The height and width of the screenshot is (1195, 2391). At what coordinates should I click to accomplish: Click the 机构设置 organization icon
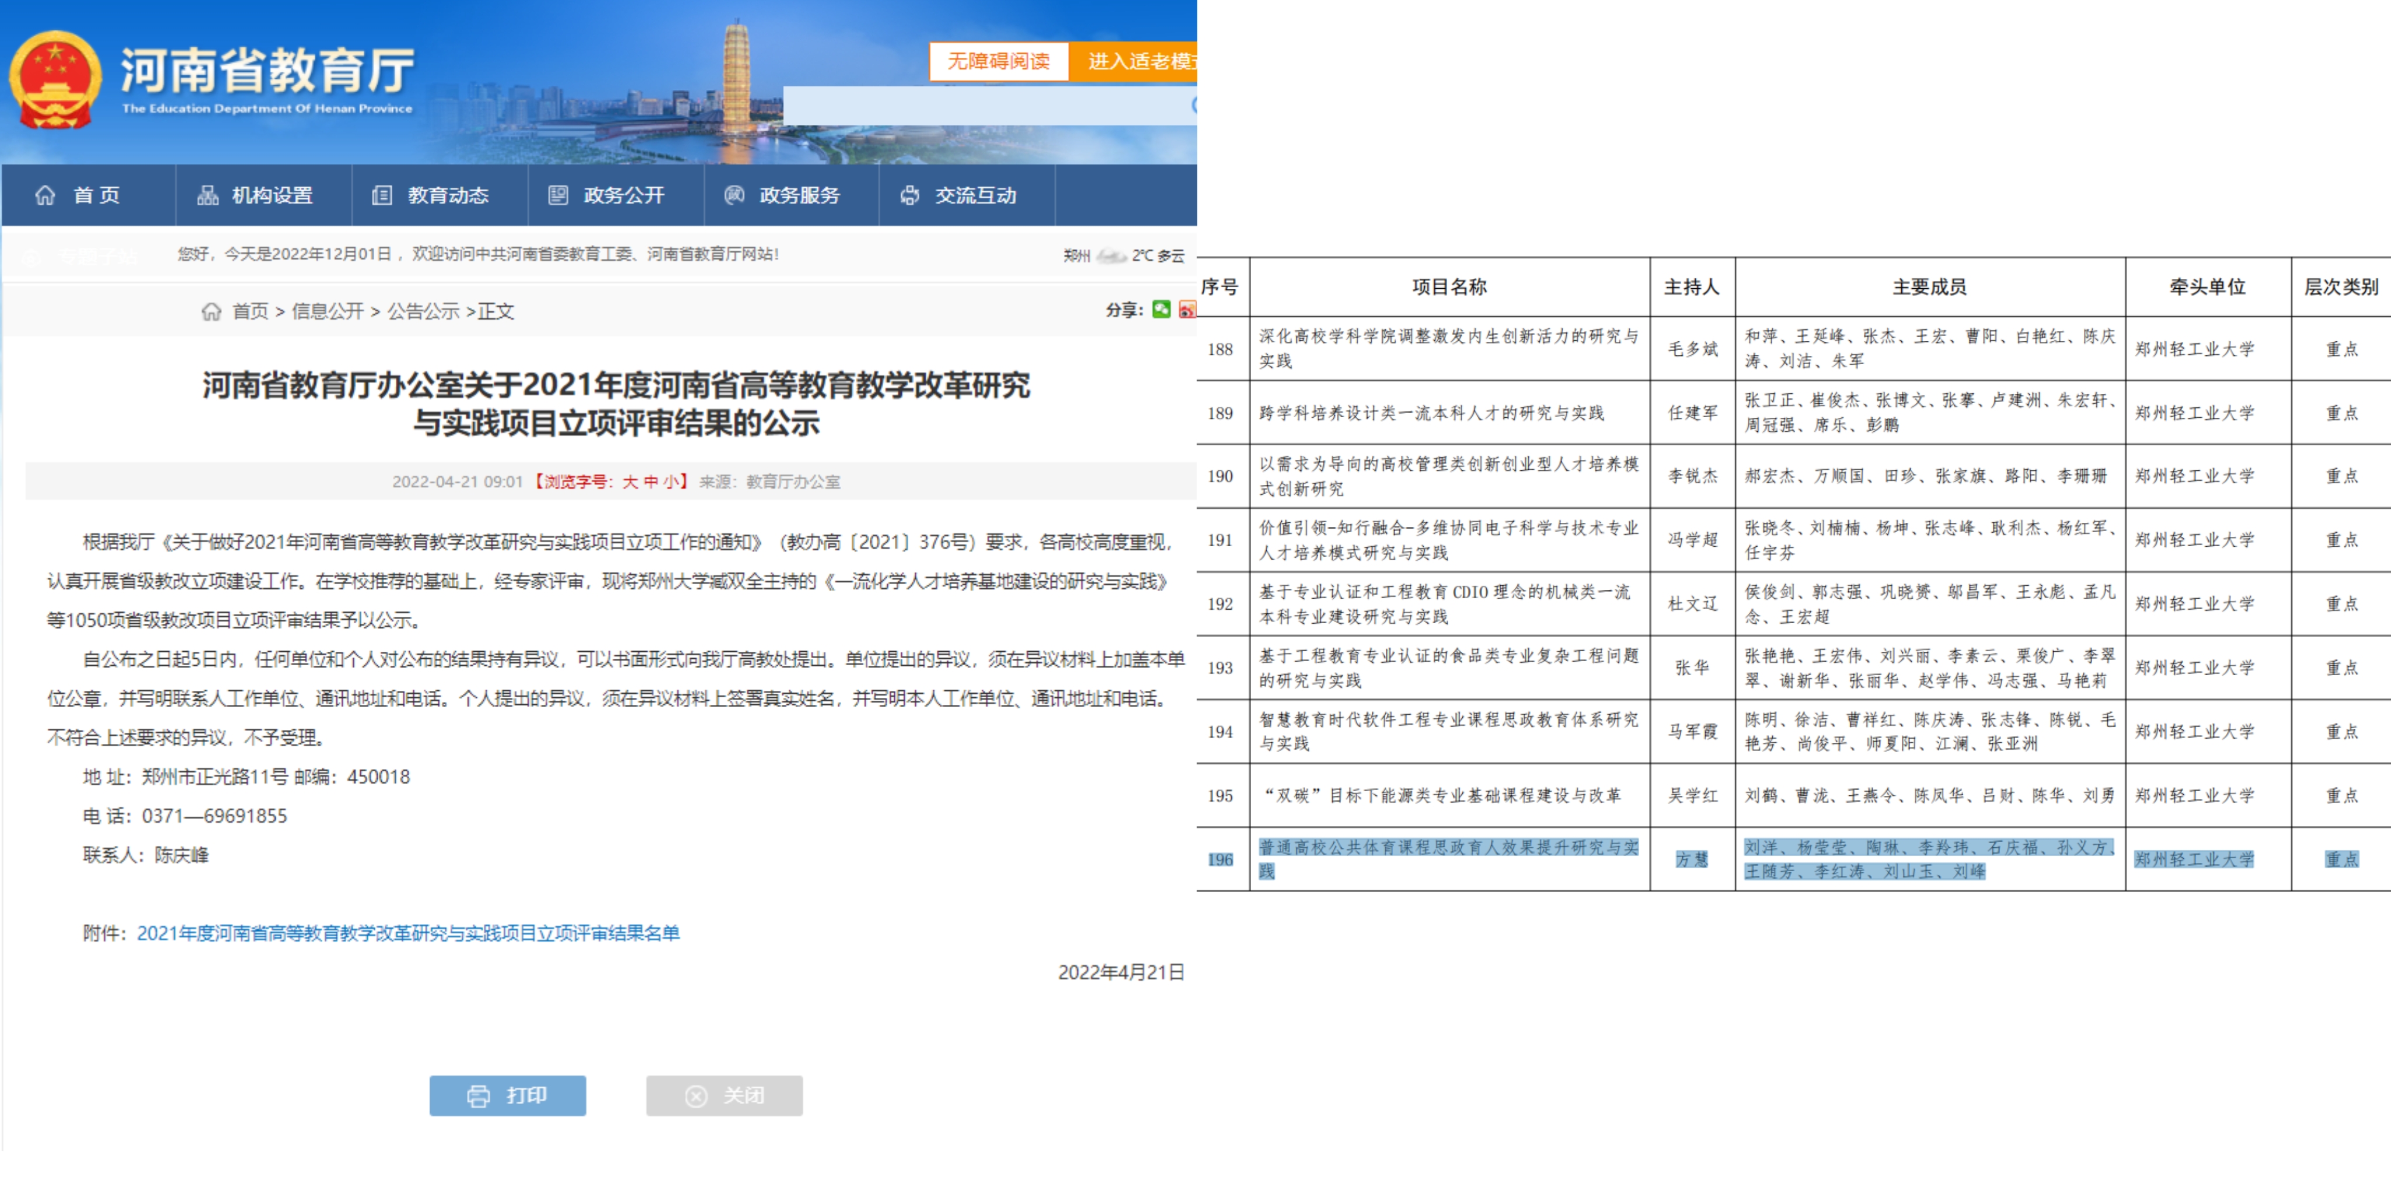click(x=208, y=195)
